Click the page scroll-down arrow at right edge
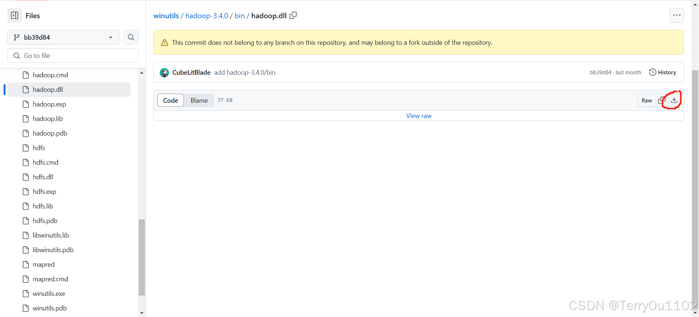Screen dimensions: 699x317 click(695, 313)
